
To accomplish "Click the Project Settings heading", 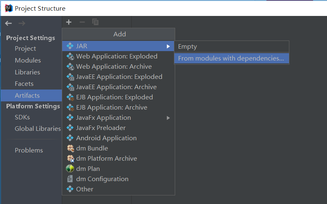I will (31, 38).
